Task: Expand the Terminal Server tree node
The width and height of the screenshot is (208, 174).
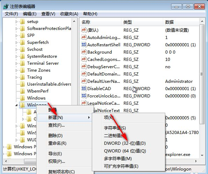Action: tap(16, 63)
